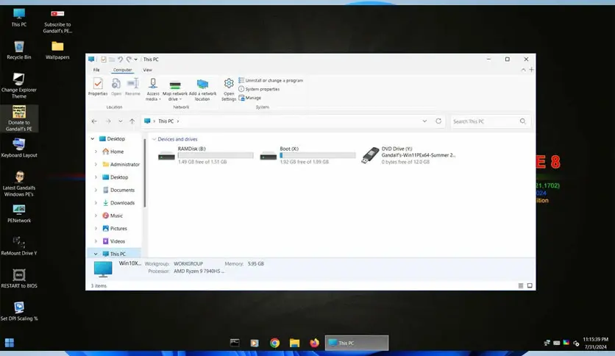Open the address bar history dropdown
Viewport: 615px width, 356px height.
424,121
